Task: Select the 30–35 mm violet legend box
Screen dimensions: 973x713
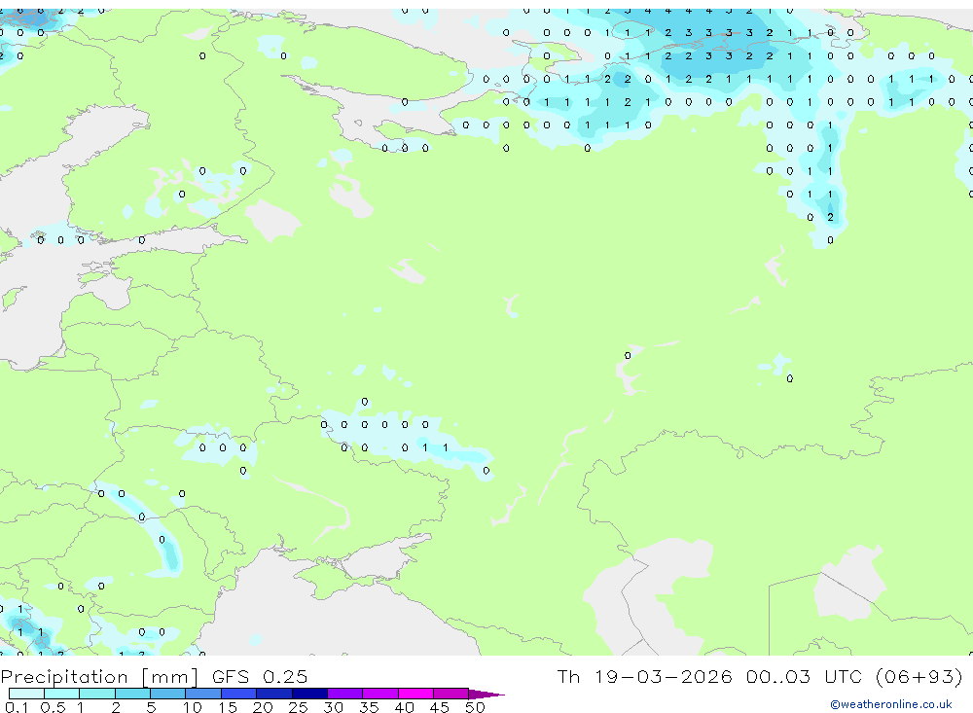Action: click(345, 694)
